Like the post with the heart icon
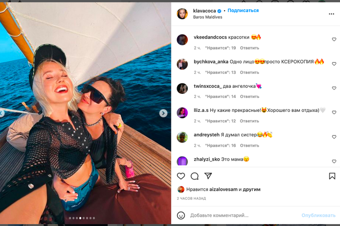Viewport: 340px width, 226px height. [181, 176]
